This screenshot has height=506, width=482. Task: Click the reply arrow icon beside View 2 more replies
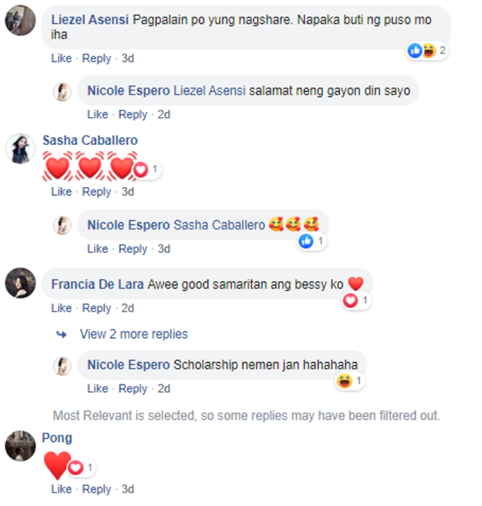pos(62,335)
